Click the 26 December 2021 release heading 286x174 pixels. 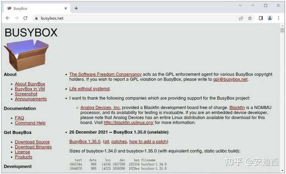tap(119, 132)
